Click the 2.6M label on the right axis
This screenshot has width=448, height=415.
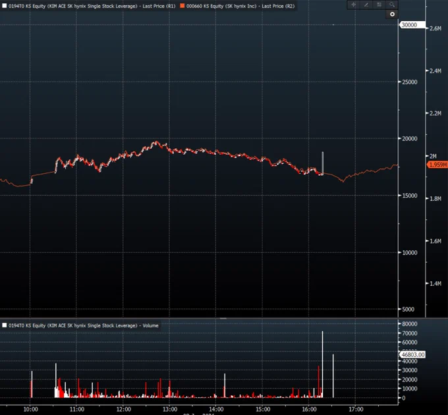435,28
